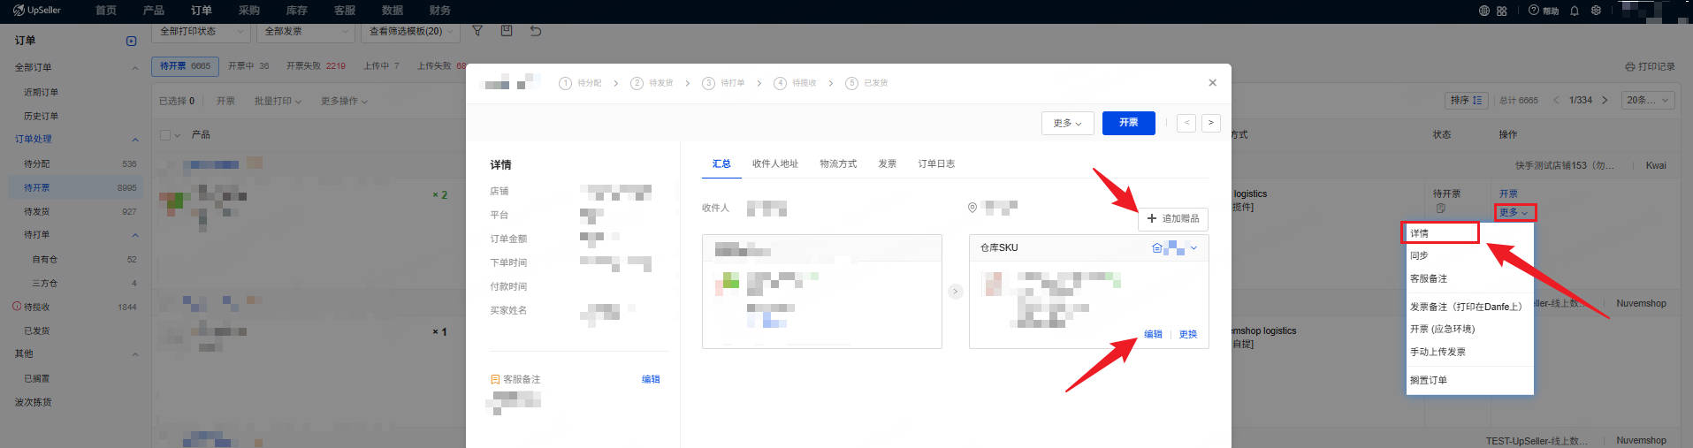
Task: Close the order detail dialog
Action: click(1212, 82)
